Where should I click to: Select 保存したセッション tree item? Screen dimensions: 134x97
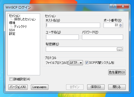click(25, 19)
